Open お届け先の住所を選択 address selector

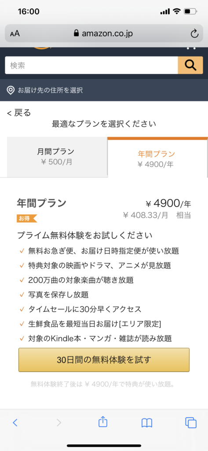(x=50, y=90)
